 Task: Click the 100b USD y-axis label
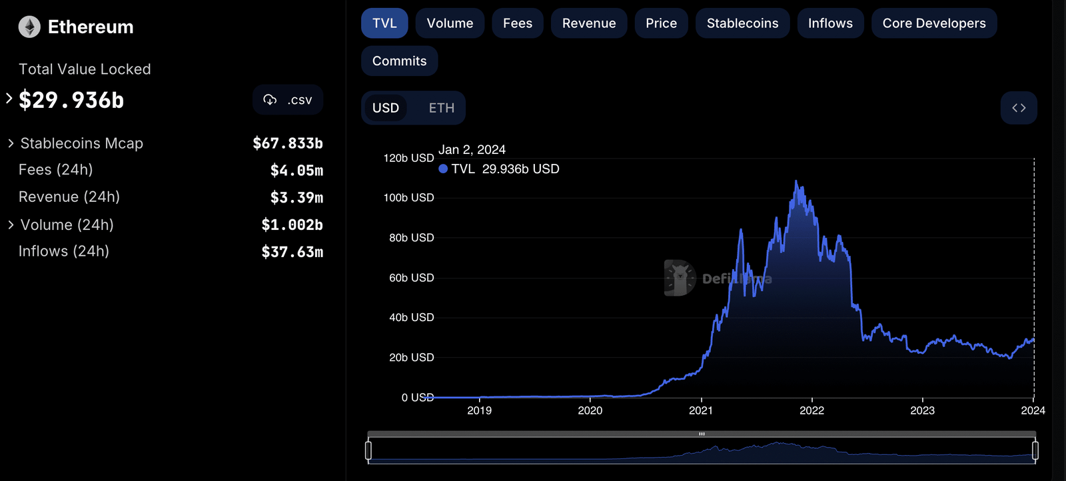coord(408,198)
